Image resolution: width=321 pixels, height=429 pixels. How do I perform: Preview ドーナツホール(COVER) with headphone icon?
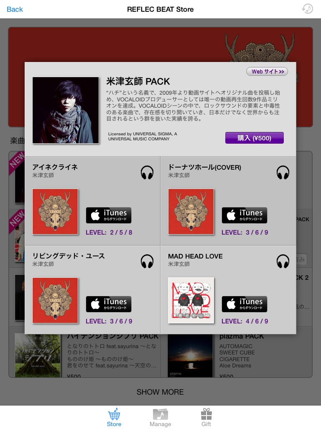click(283, 172)
